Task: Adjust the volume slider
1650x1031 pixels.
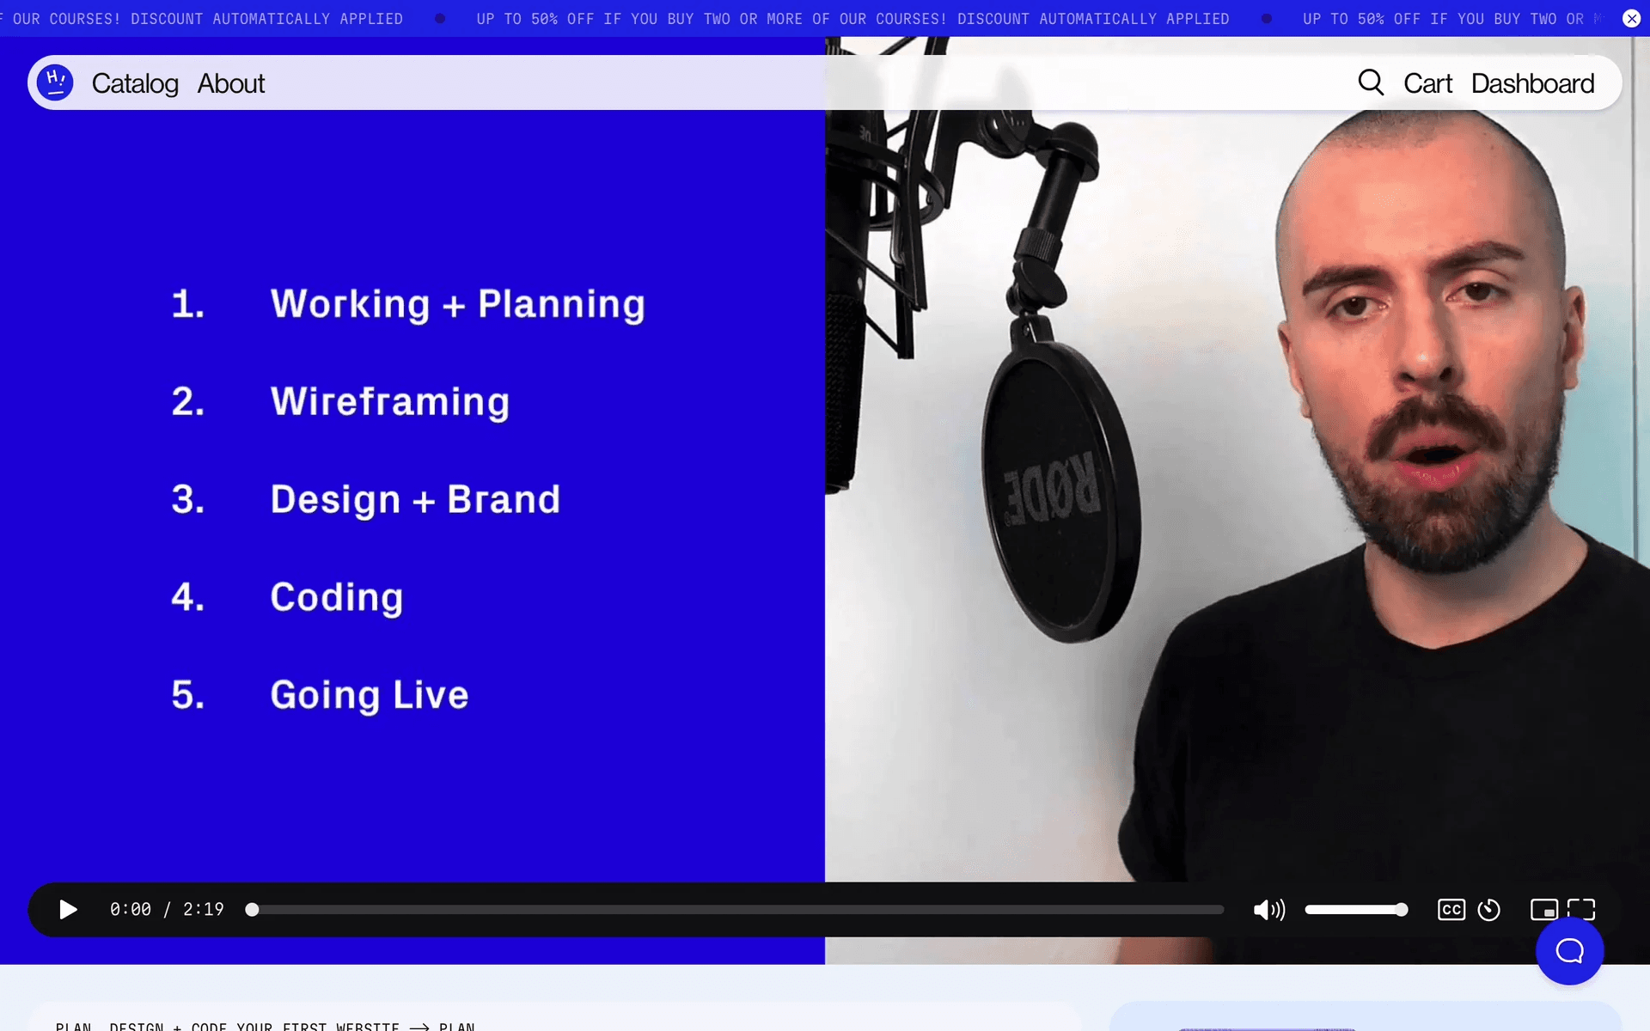Action: (x=1356, y=909)
